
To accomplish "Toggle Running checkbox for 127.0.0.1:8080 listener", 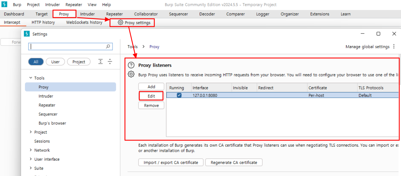I will [179, 95].
